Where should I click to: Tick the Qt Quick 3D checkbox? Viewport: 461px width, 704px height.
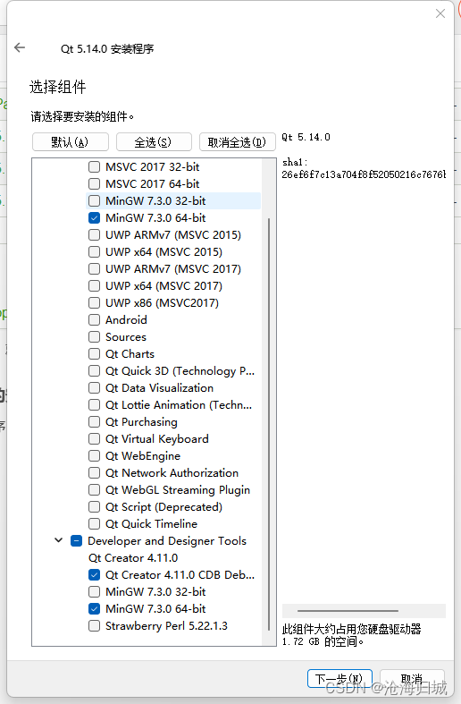[94, 371]
